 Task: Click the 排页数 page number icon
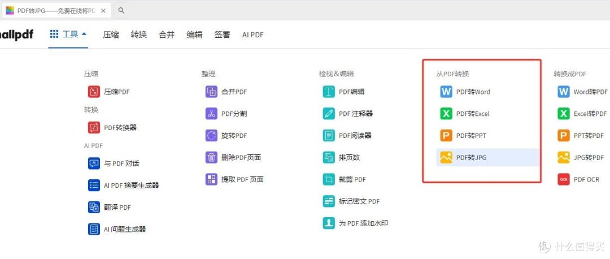coord(329,157)
